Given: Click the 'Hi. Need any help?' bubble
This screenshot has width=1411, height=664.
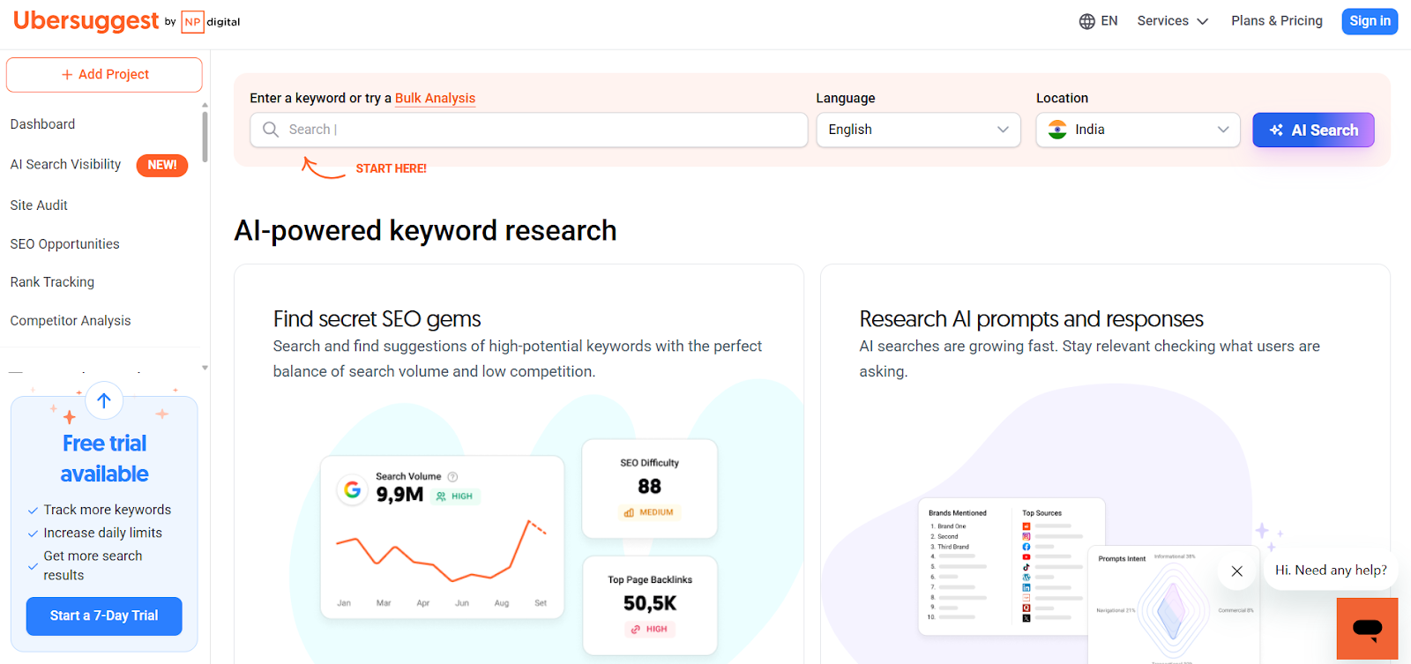Looking at the screenshot, I should coord(1331,571).
